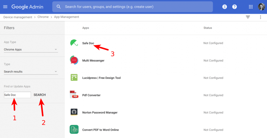Screen dimensions: 267x138
Task: Click the Safe Doc umbrella icon
Action: pyautogui.click(x=74, y=43)
